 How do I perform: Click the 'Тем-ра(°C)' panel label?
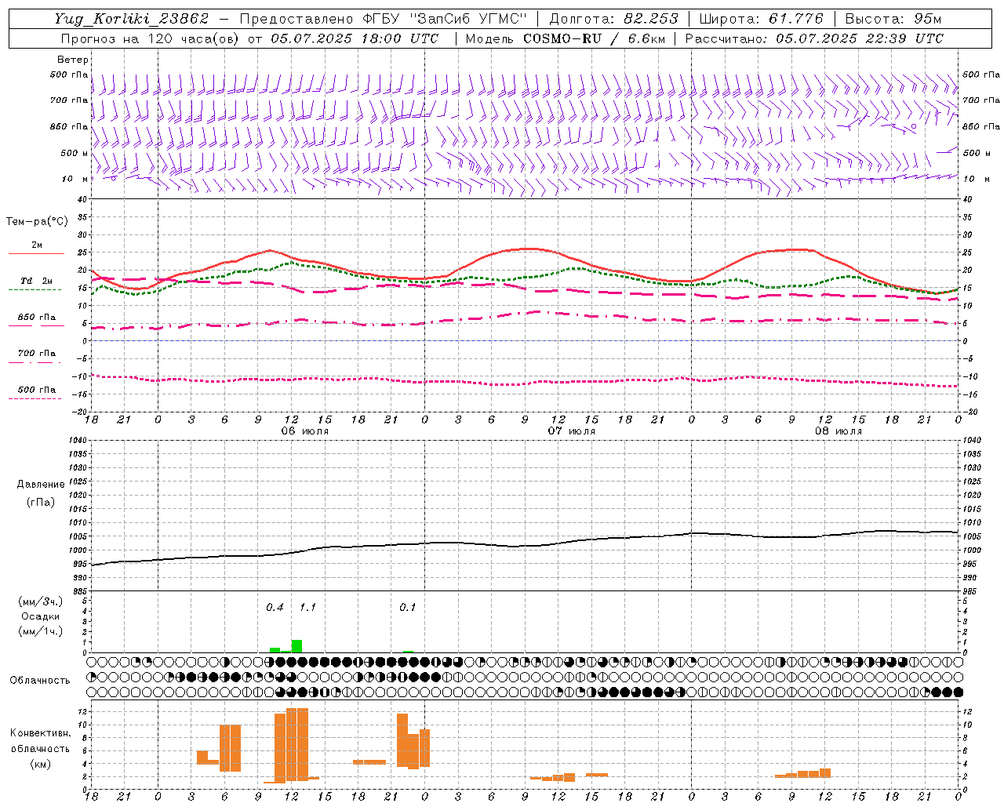click(x=37, y=222)
